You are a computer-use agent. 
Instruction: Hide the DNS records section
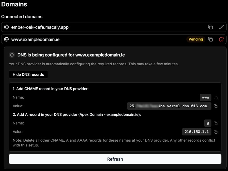(x=28, y=75)
